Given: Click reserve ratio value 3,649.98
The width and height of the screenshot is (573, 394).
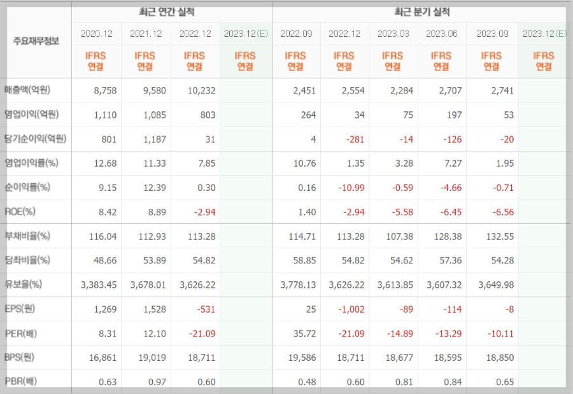Looking at the screenshot, I should click(496, 285).
